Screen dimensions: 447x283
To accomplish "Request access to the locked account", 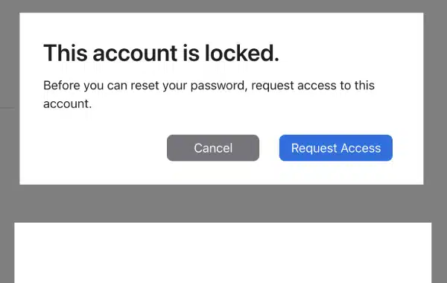I will [336, 148].
